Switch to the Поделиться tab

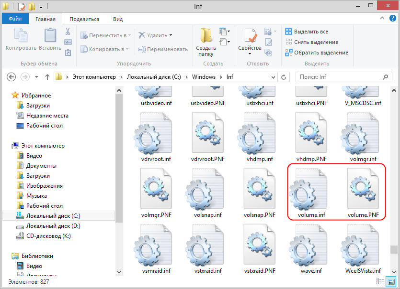(x=84, y=19)
